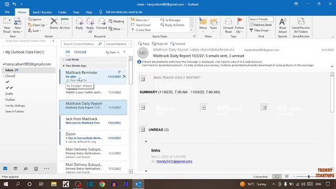Screen dimensions: 336x189
Task: Expand the Last Week group
Action: click(64, 59)
